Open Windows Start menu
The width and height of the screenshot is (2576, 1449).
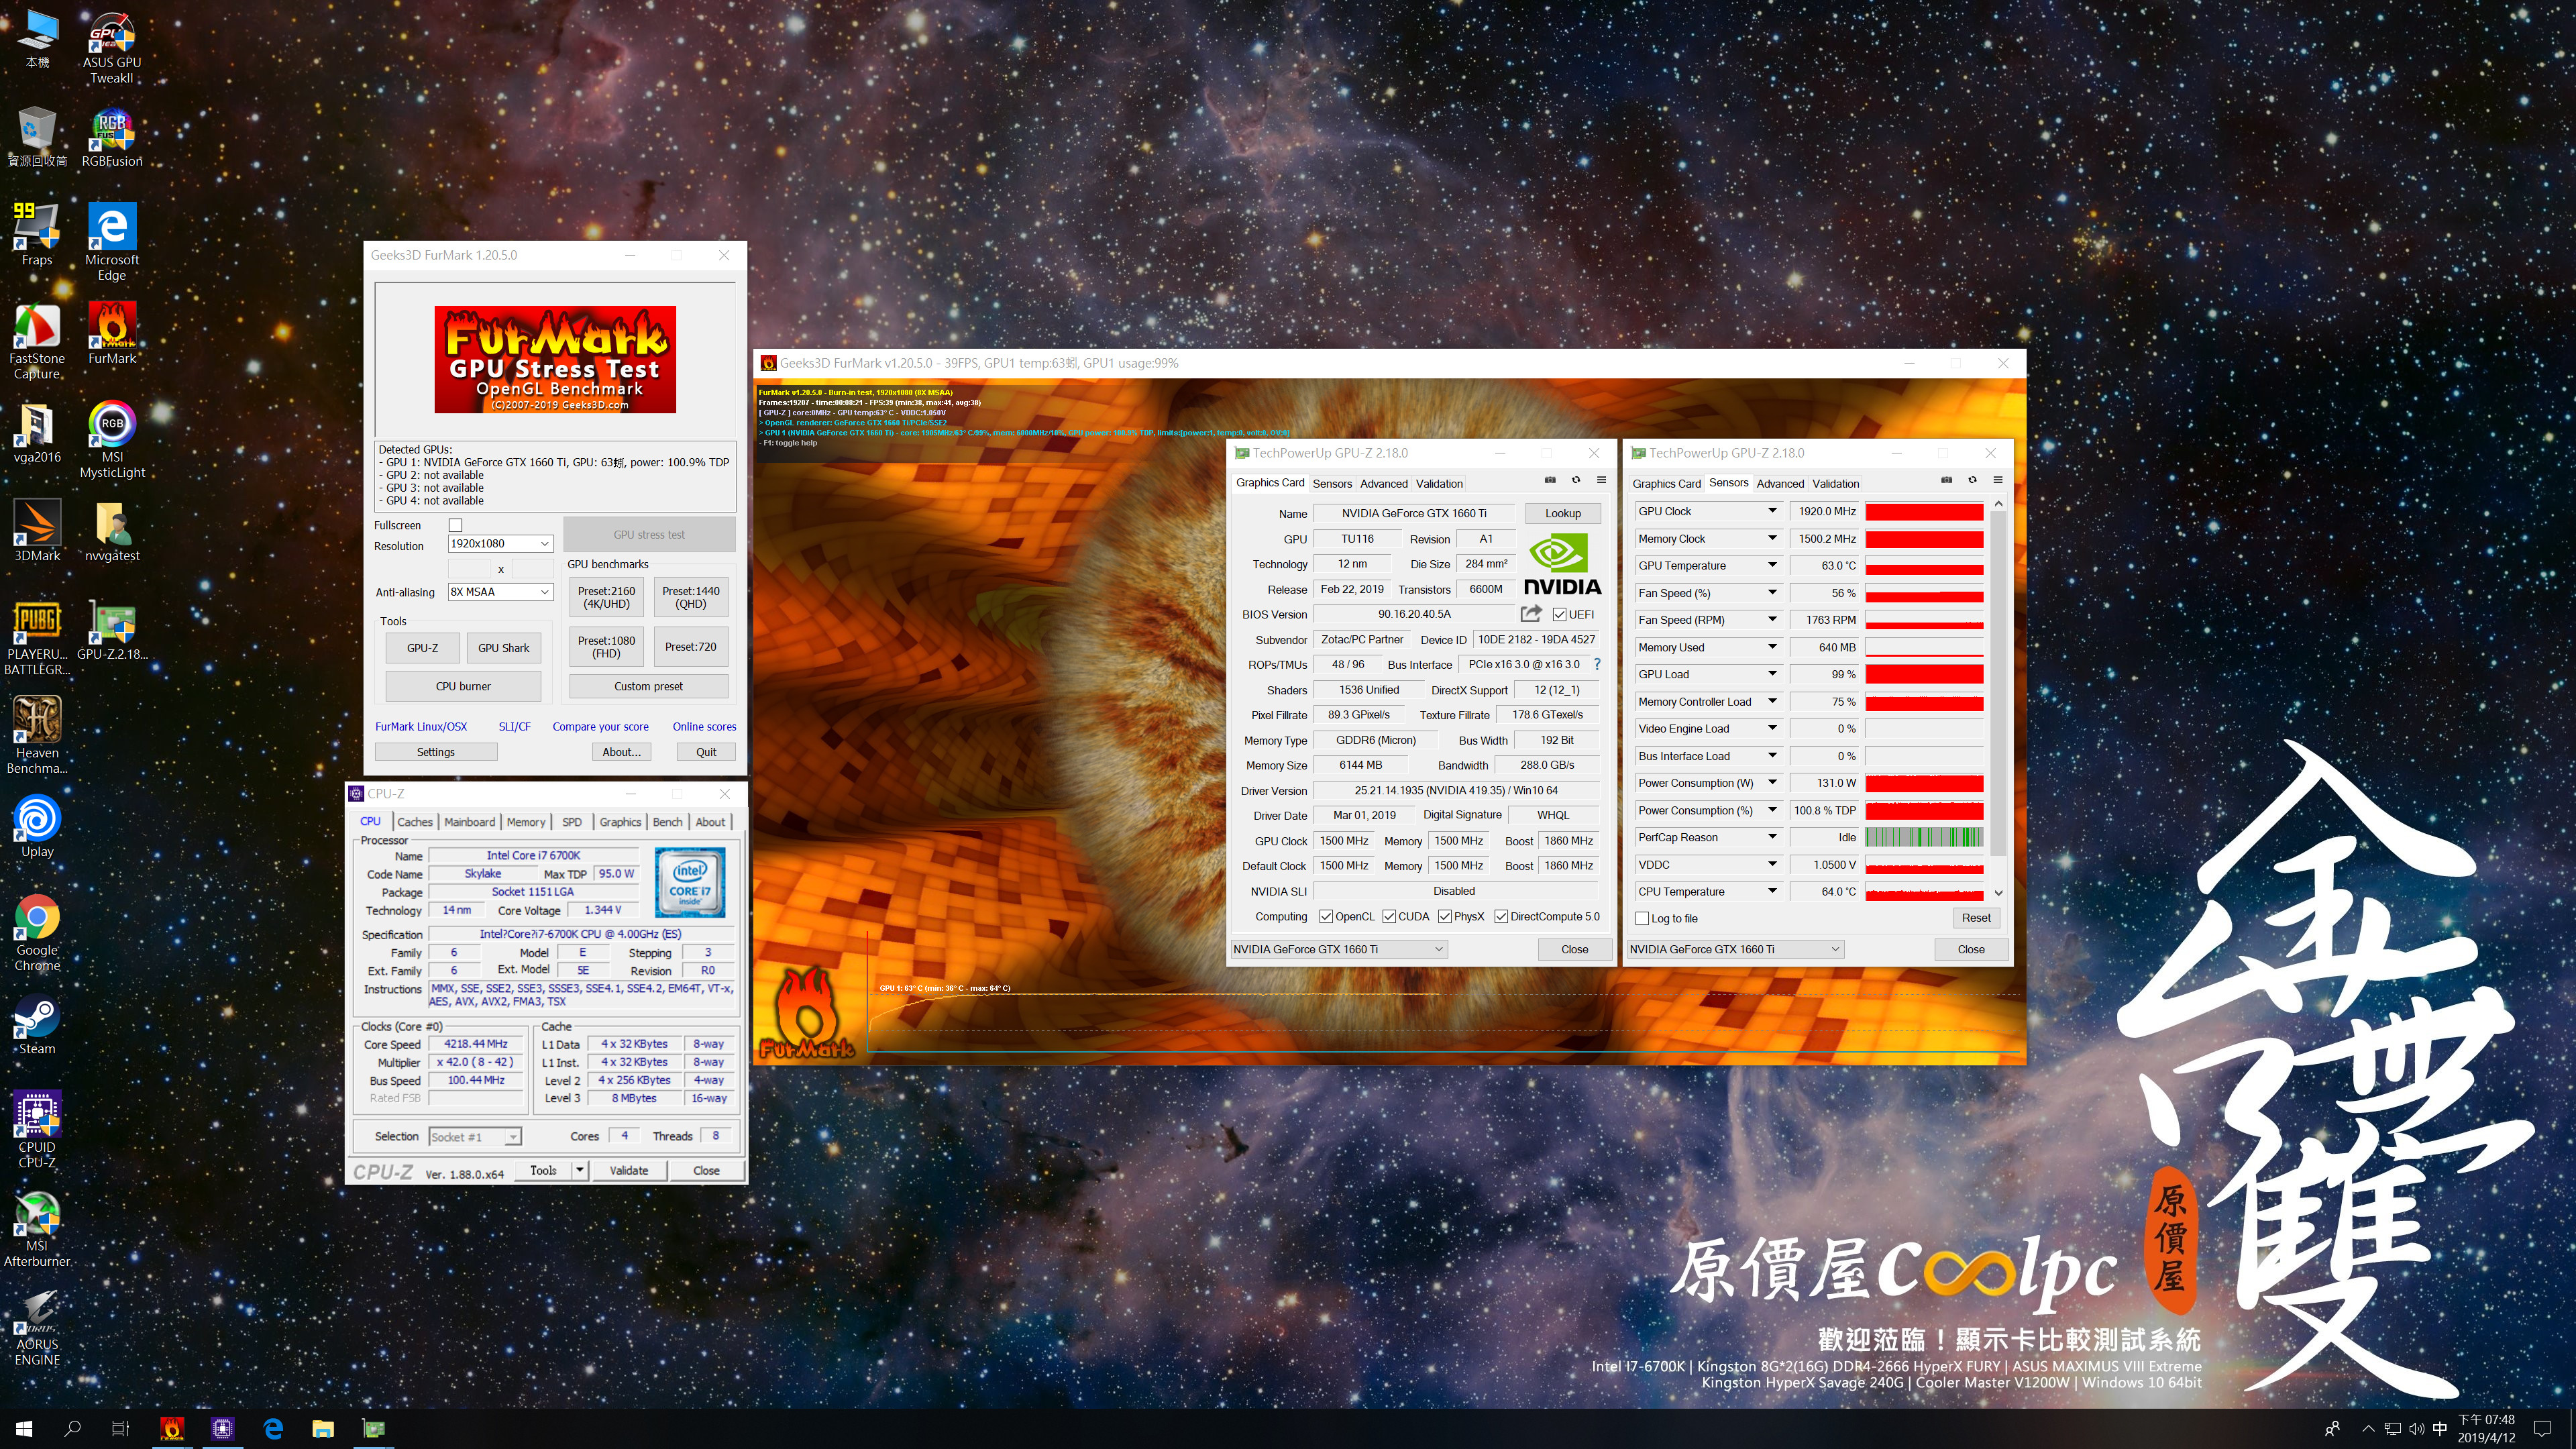coord(24,1429)
